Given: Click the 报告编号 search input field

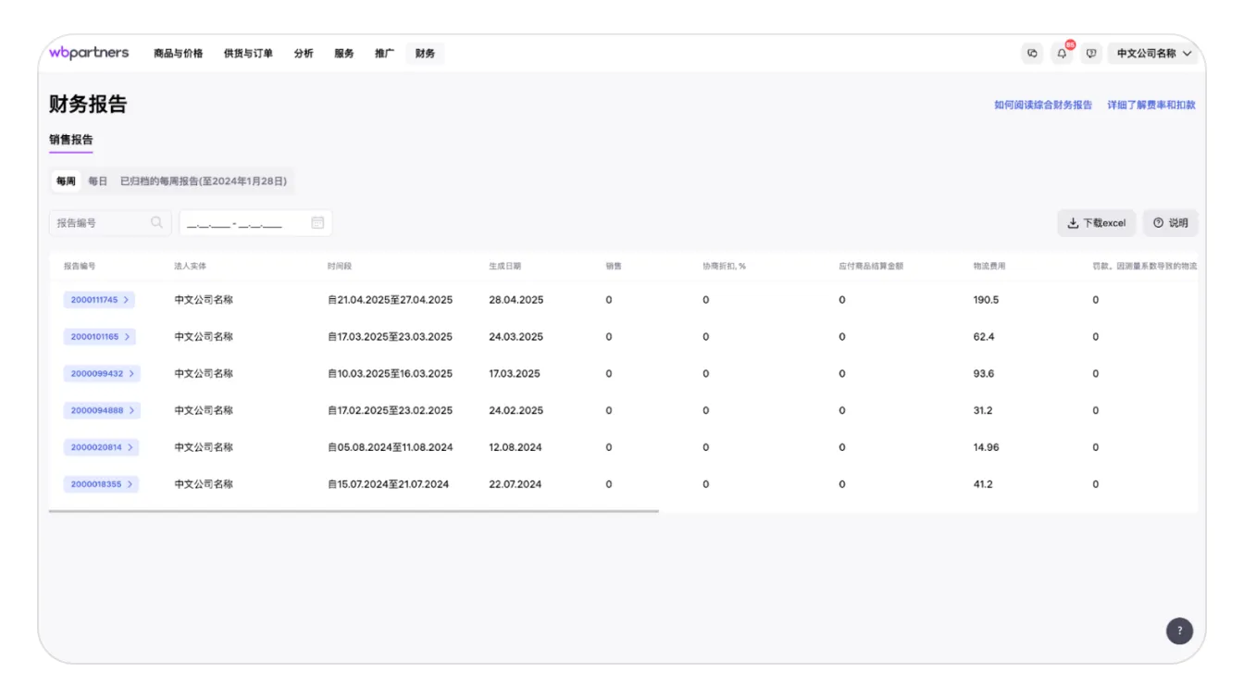Looking at the screenshot, I should 100,223.
